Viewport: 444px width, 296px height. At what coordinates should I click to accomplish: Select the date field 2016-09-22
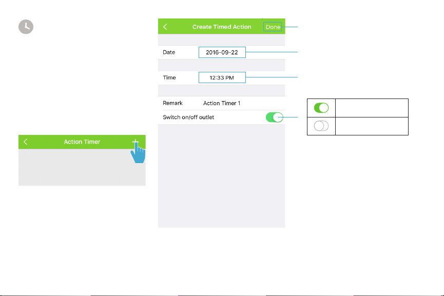pyautogui.click(x=222, y=52)
